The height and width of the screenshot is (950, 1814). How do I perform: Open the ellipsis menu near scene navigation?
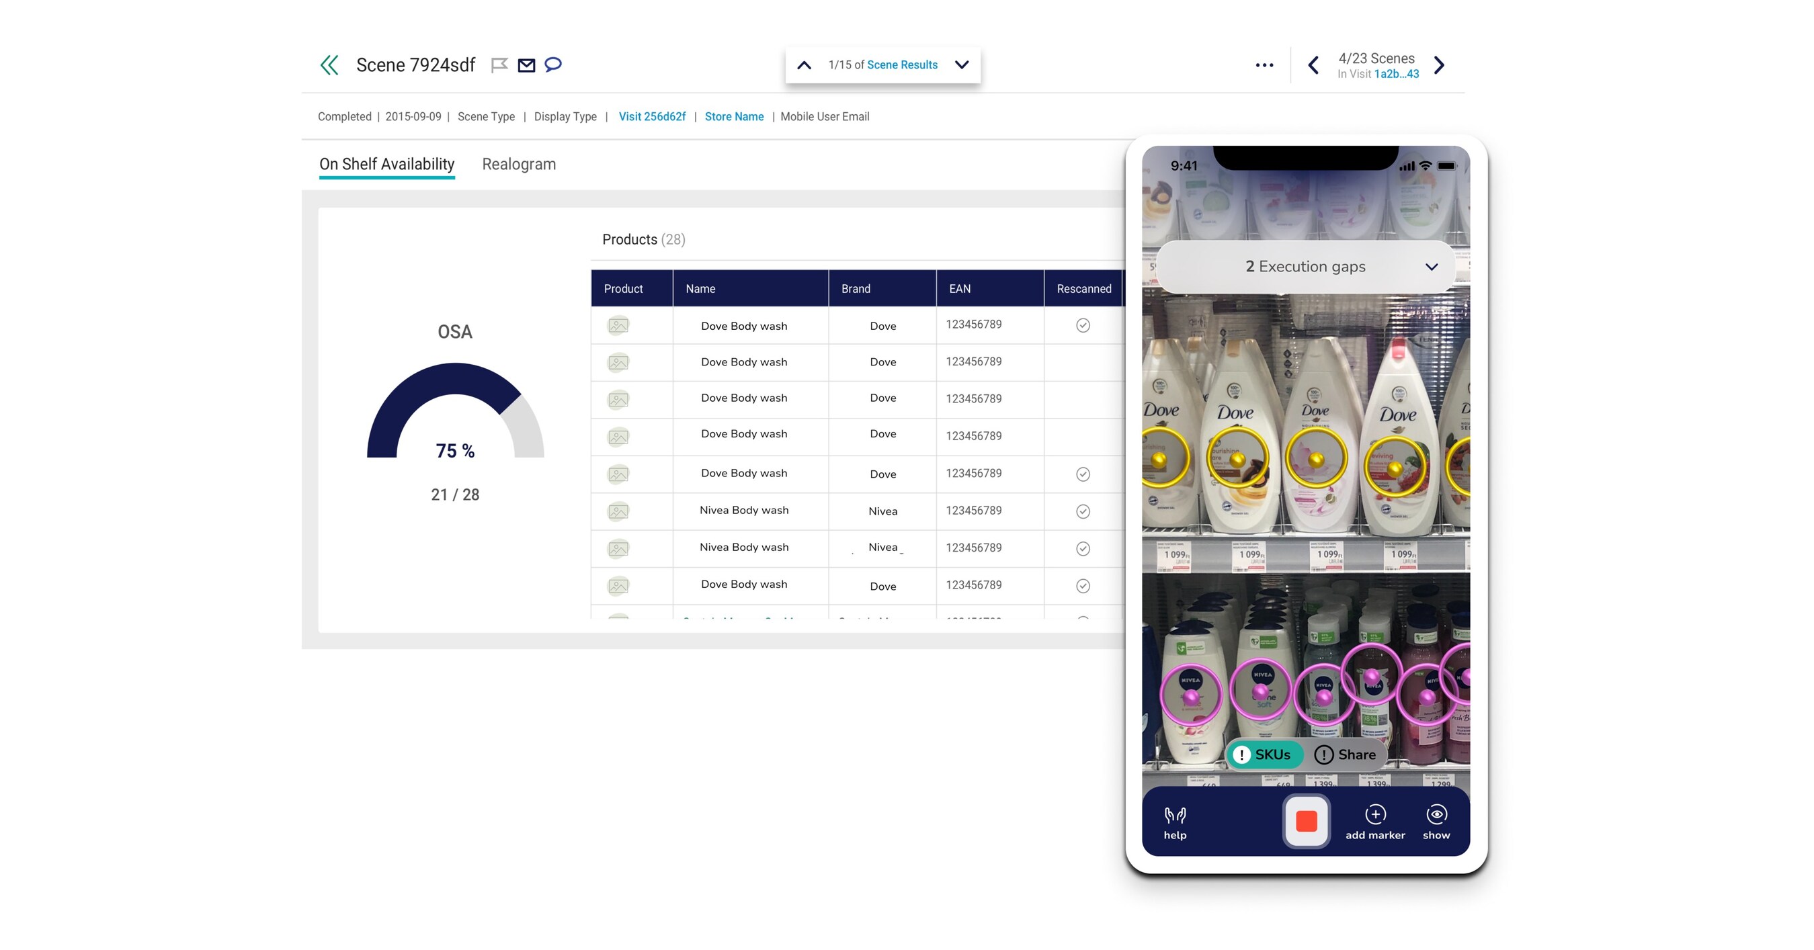(x=1265, y=64)
